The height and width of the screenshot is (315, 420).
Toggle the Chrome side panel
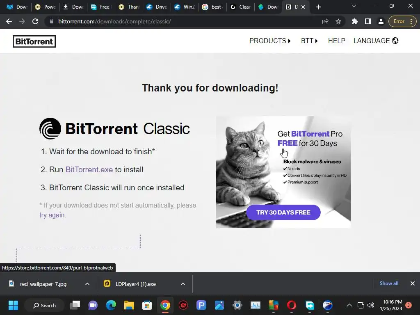pyautogui.click(x=368, y=21)
